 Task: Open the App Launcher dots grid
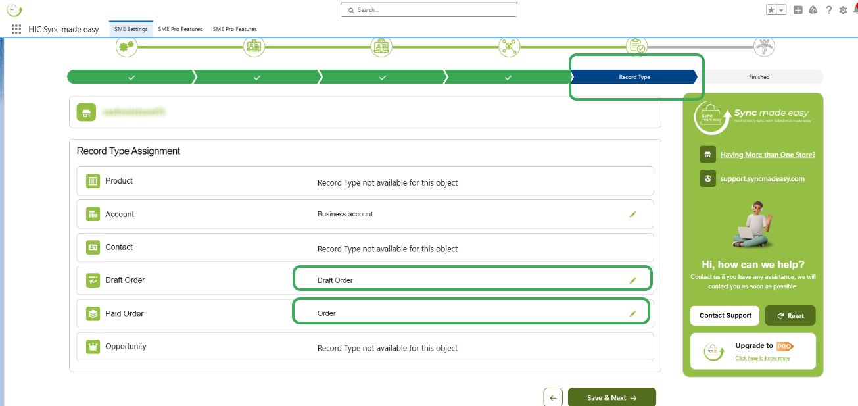16,29
